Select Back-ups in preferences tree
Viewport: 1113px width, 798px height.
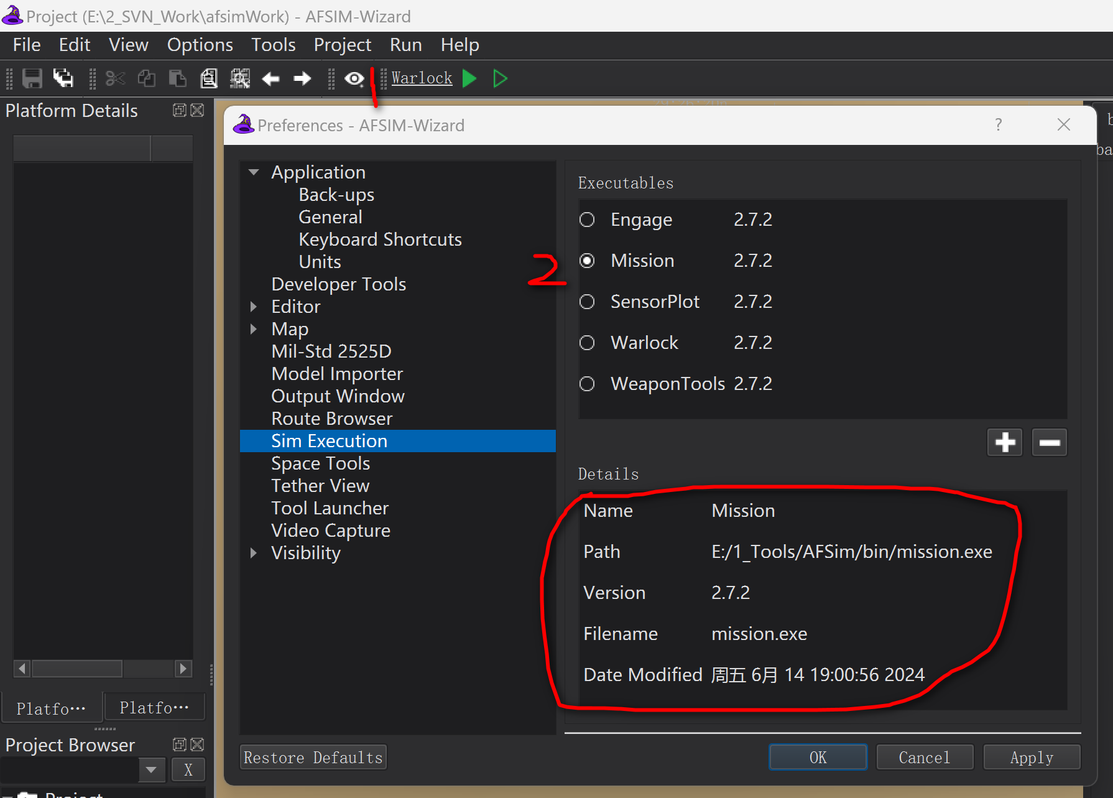[x=336, y=195]
